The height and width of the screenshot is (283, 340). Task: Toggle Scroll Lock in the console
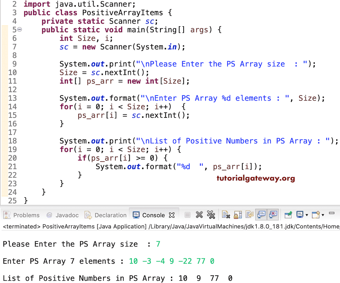click(236, 215)
